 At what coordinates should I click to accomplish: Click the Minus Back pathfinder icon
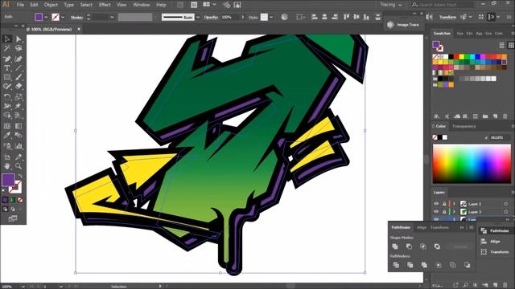pyautogui.click(x=467, y=265)
